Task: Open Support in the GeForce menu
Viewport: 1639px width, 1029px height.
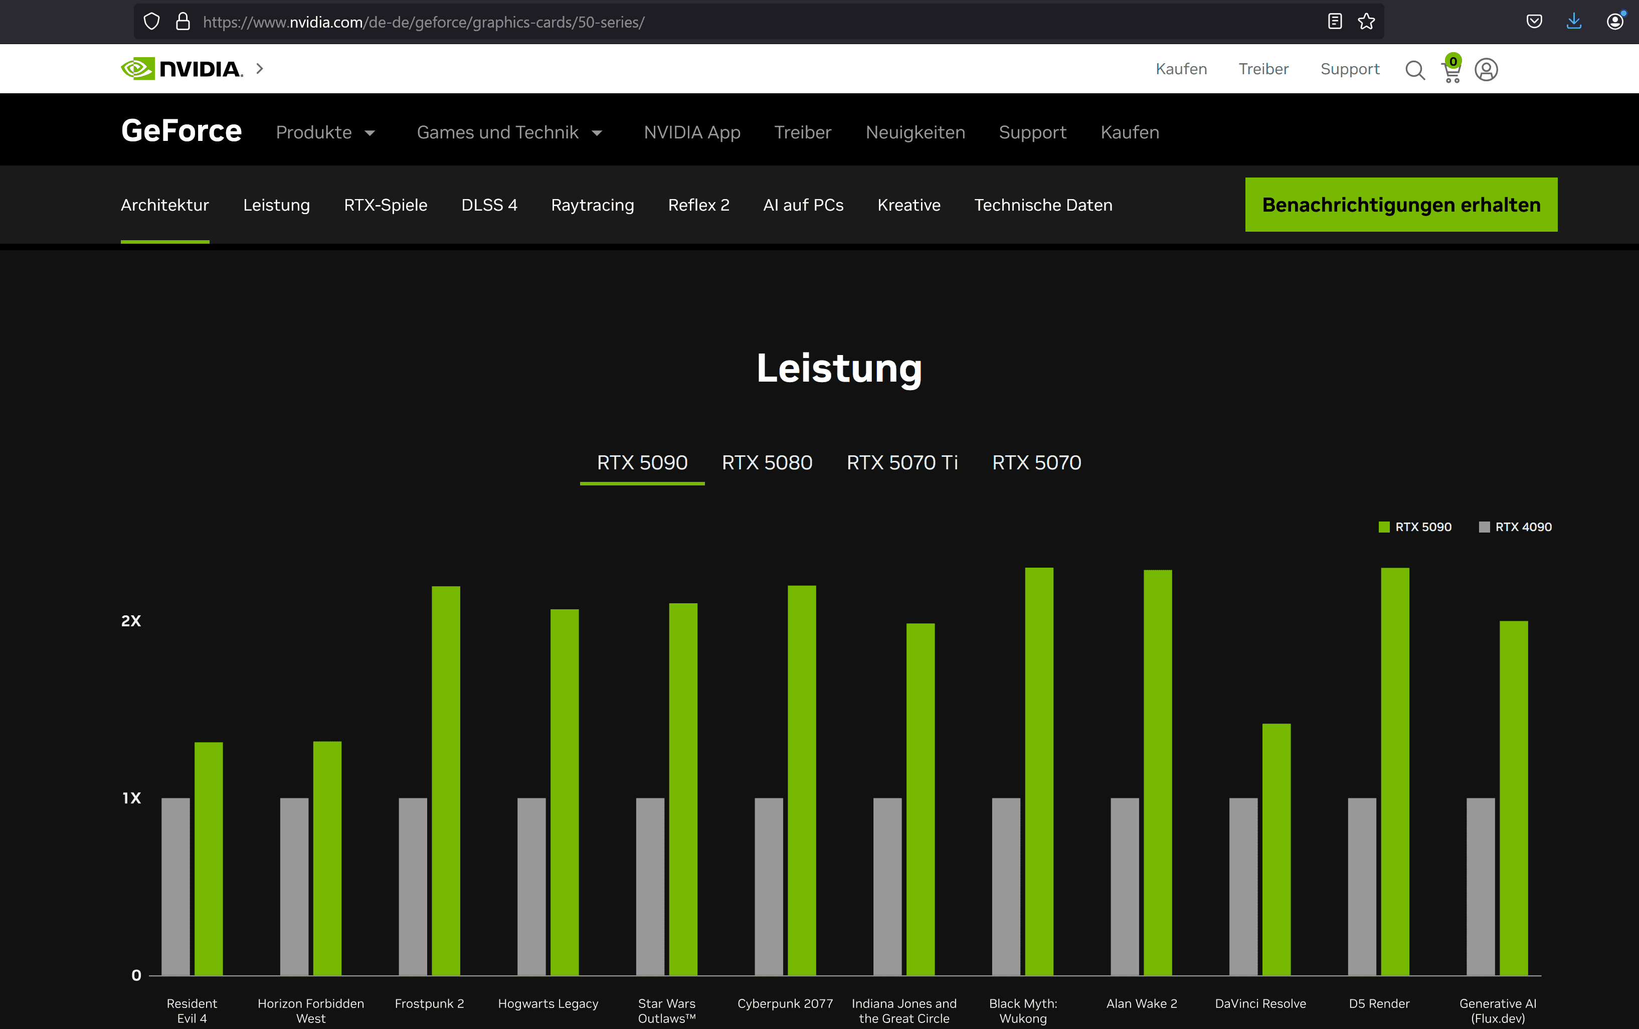Action: tap(1032, 132)
